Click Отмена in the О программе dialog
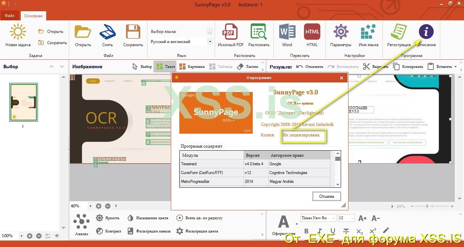Image resolution: width=464 pixels, height=247 pixels. pyautogui.click(x=326, y=196)
